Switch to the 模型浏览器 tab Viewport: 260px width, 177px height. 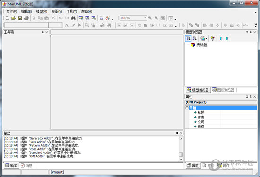(x=198, y=90)
